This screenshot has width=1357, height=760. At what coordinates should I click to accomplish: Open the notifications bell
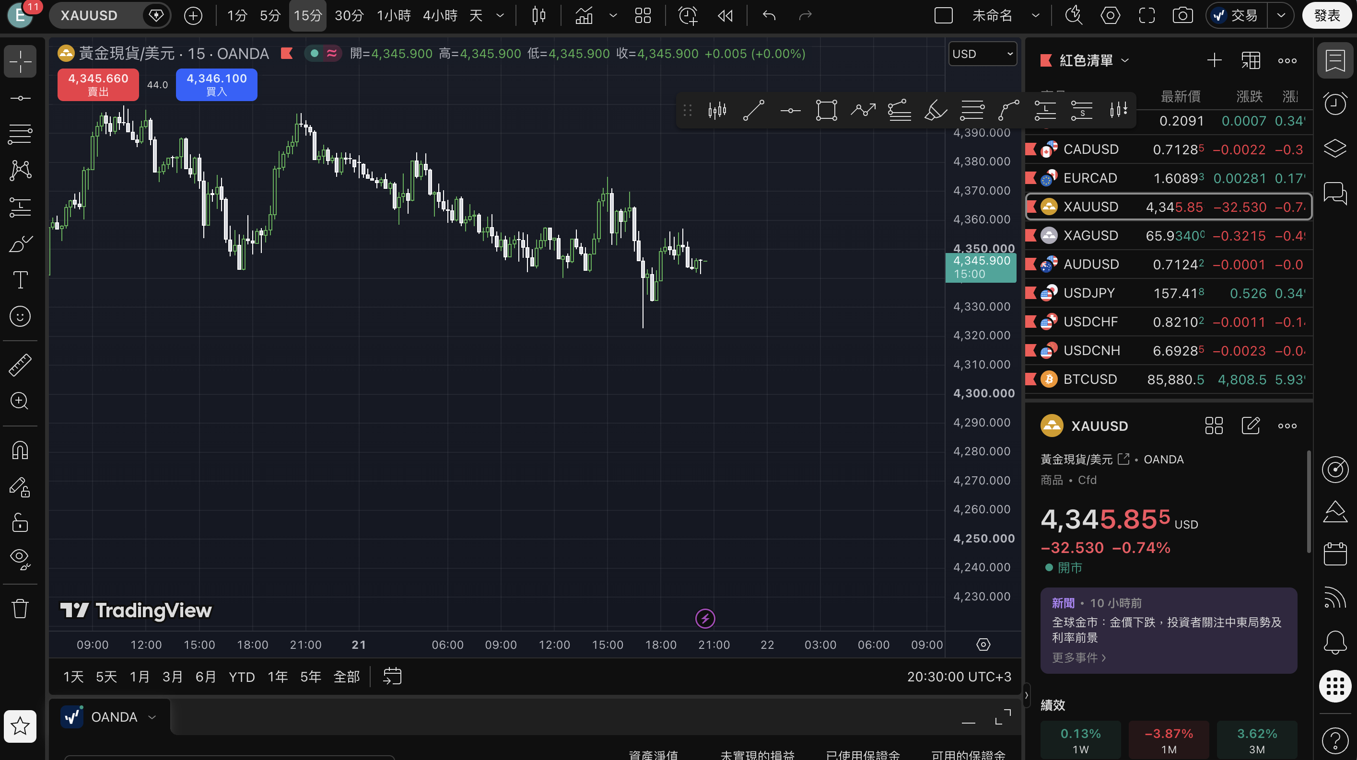[x=1335, y=642]
